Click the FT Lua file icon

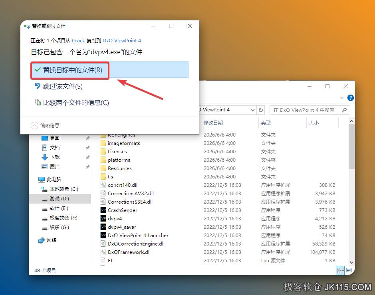point(103,260)
